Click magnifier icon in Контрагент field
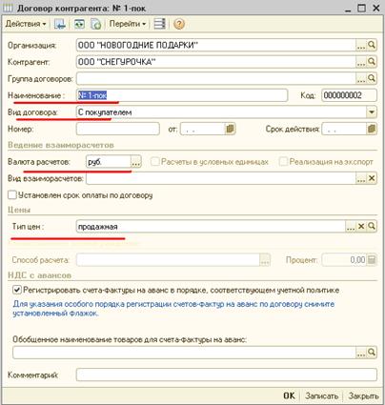The image size is (385, 405). click(x=372, y=62)
